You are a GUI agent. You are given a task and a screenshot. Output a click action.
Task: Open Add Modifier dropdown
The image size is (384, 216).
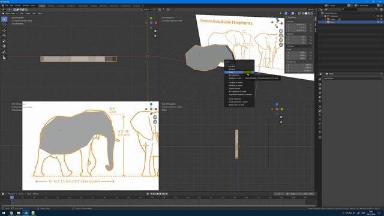(x=352, y=79)
